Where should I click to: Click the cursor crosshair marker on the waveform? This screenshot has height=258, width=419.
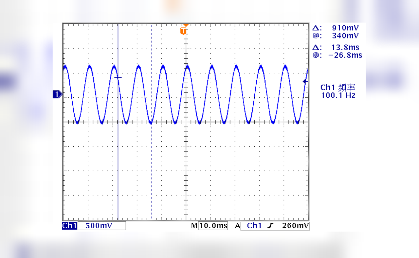click(118, 77)
